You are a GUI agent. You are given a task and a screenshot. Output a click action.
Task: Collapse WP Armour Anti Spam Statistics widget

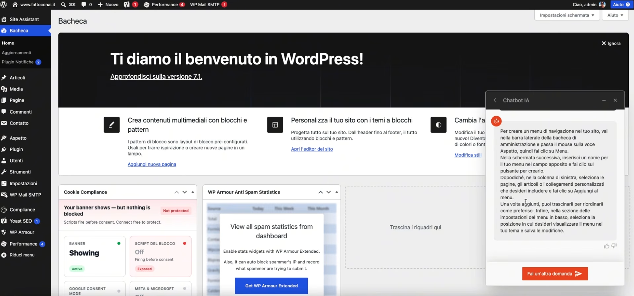pyautogui.click(x=337, y=192)
